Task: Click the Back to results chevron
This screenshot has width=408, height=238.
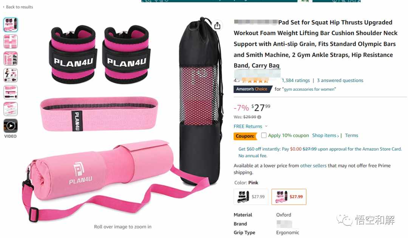Action: pyautogui.click(x=4, y=7)
